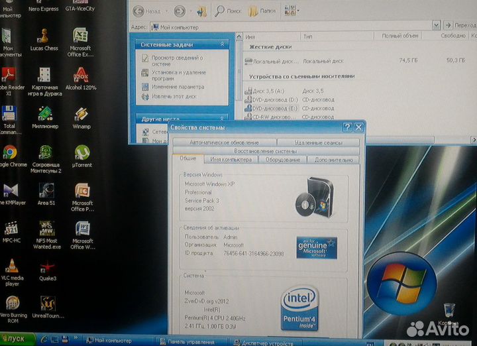The width and height of the screenshot is (477, 346).
Task: Open Просмотр сведений о системе link
Action: coord(177,60)
